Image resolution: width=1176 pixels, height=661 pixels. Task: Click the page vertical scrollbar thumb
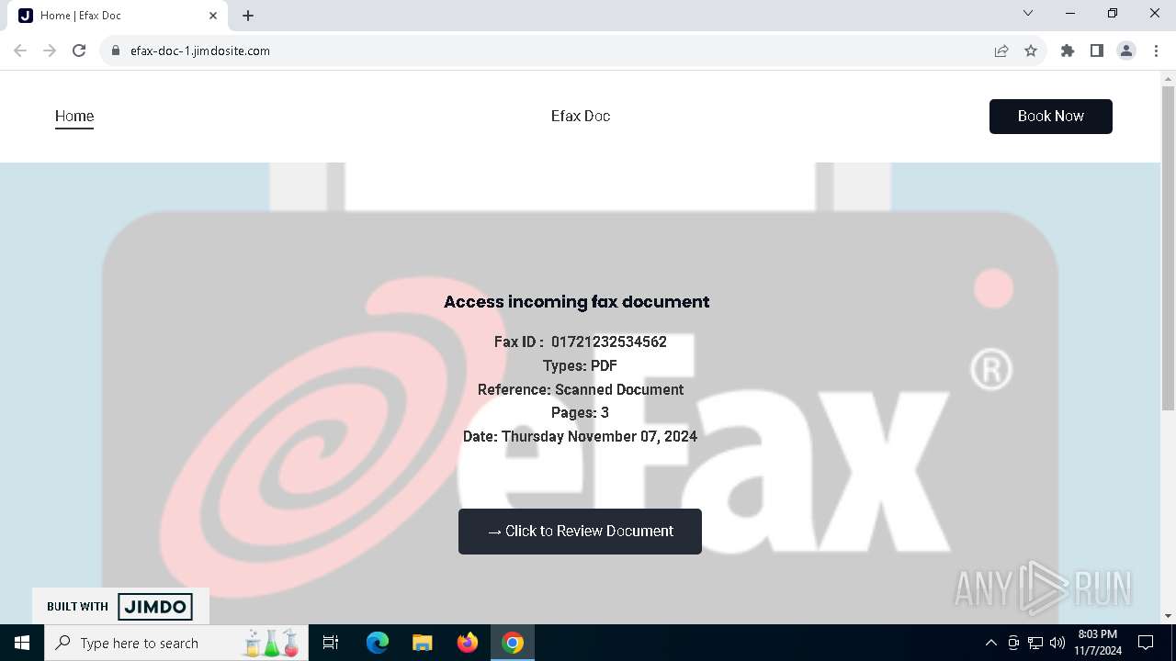(1169, 248)
